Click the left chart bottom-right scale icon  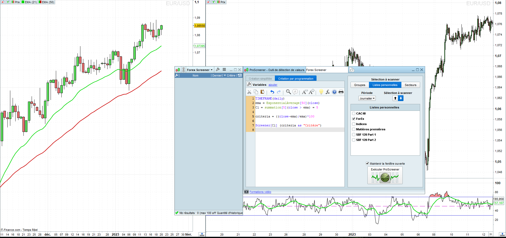pyautogui.click(x=202, y=234)
